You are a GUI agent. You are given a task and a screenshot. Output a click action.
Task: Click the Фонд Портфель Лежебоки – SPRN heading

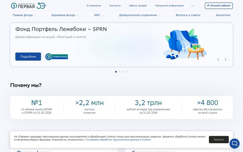(61, 29)
